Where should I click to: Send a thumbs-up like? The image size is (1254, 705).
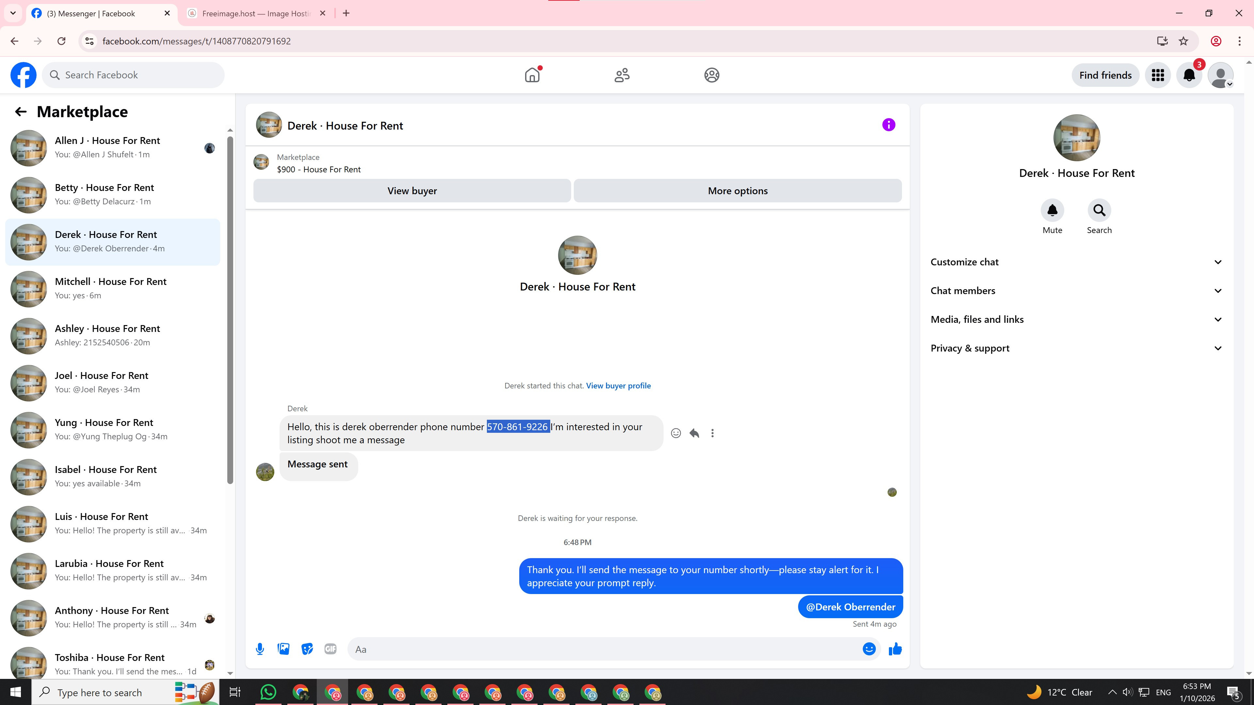click(x=895, y=649)
